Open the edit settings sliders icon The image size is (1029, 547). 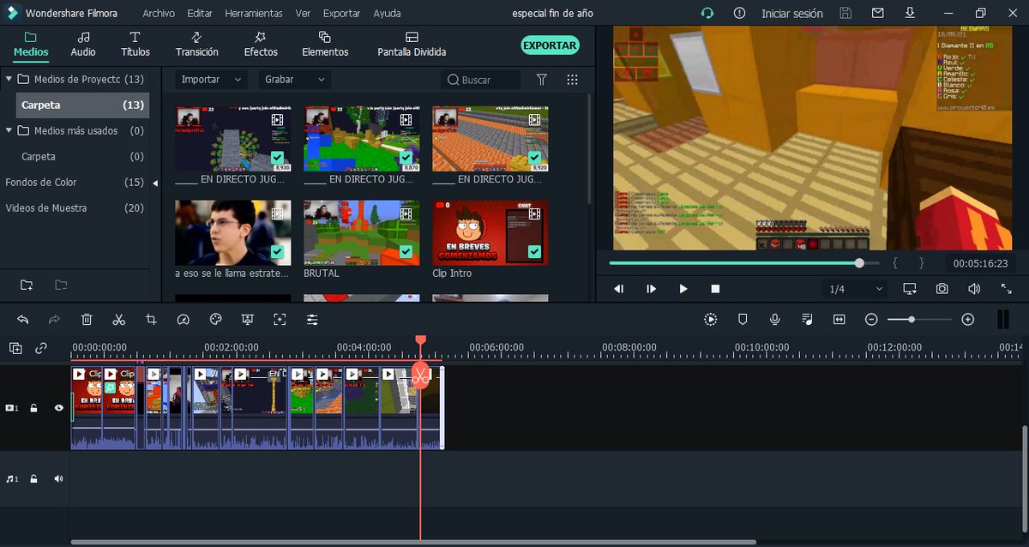tap(312, 319)
